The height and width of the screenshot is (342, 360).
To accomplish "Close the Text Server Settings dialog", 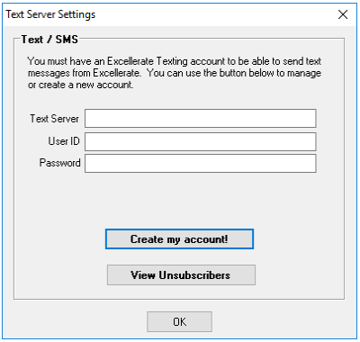I will click(x=343, y=14).
